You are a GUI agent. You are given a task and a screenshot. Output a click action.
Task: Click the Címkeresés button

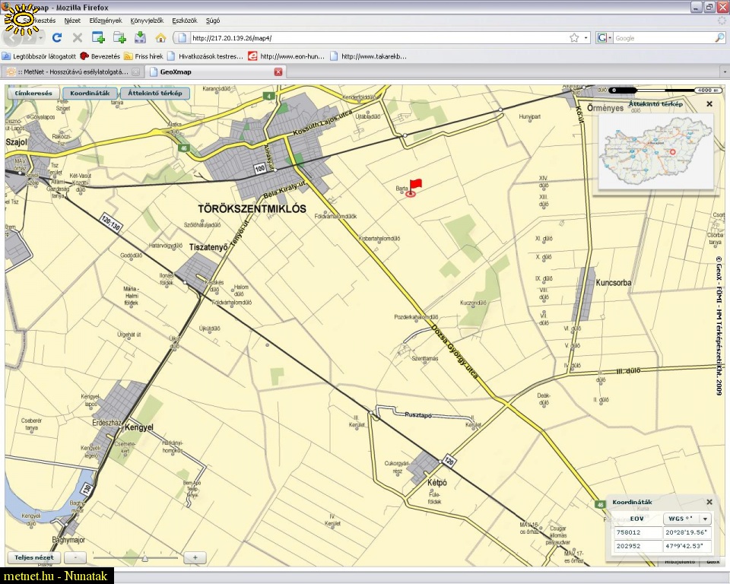pos(33,94)
